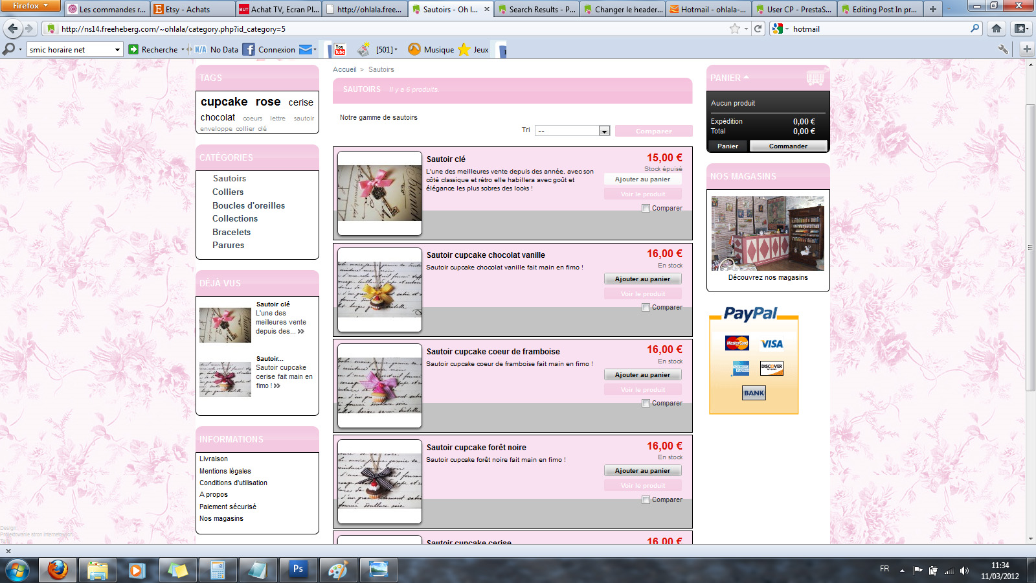Check Comparer for Sautoir cupcake forêt noire
This screenshot has height=583, width=1036.
coord(646,500)
